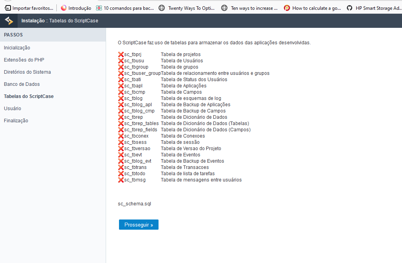Click the GitHub icon on HP Smart Storage bookmark
The width and height of the screenshot is (402, 263).
click(350, 8)
